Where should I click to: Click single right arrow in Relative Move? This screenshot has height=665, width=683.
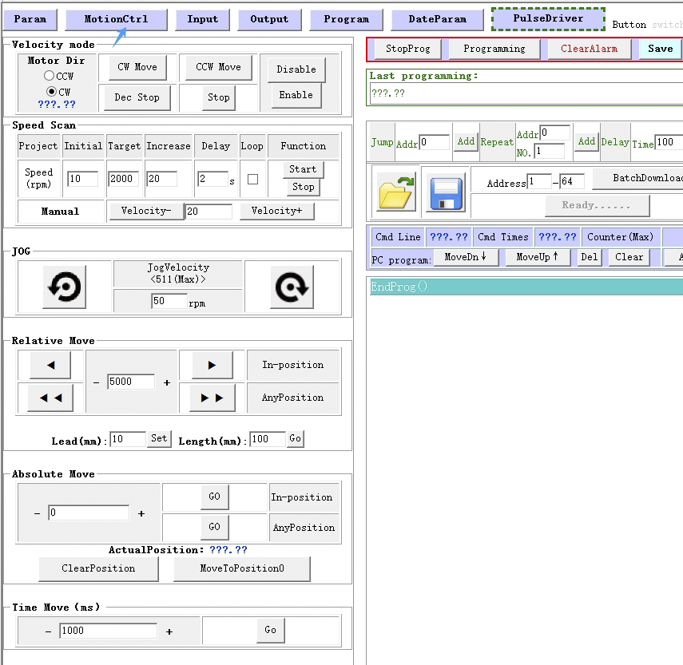[212, 365]
